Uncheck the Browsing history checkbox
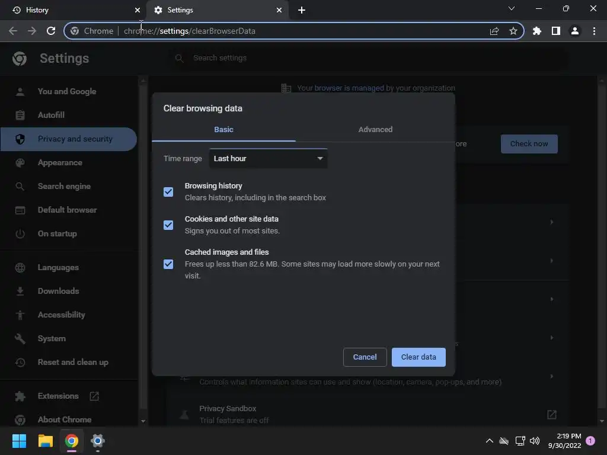Screen dimensions: 607x455 tap(168, 192)
